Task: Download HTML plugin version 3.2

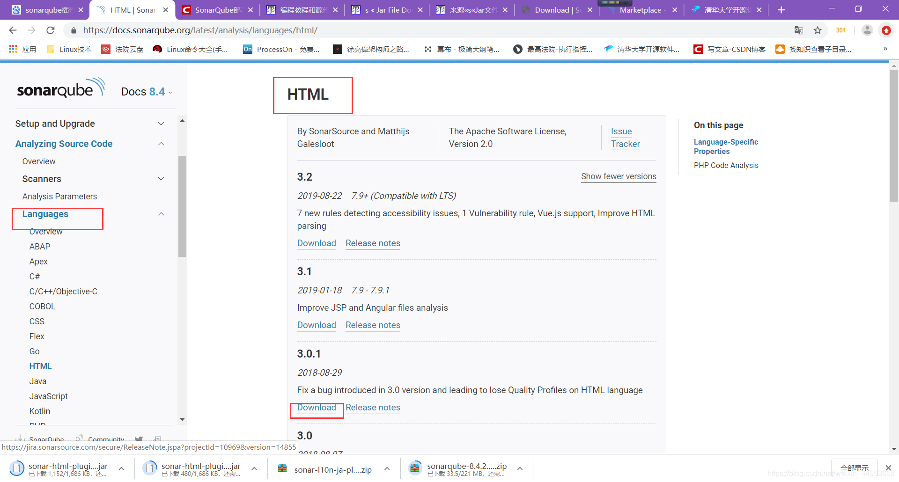Action: tap(317, 243)
